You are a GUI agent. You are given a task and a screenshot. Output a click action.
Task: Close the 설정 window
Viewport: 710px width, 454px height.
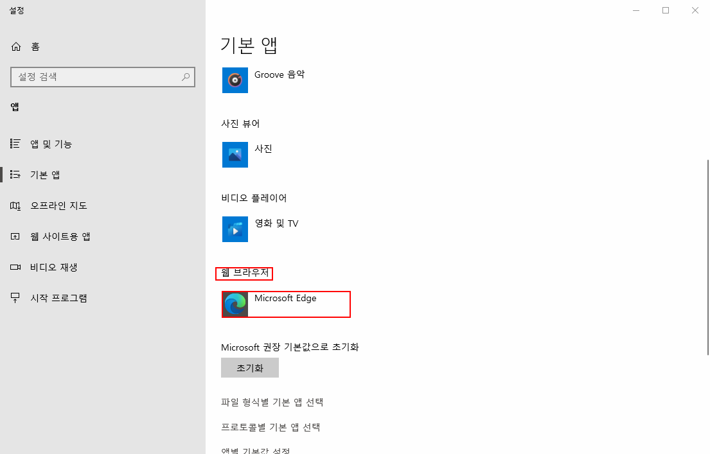point(695,10)
